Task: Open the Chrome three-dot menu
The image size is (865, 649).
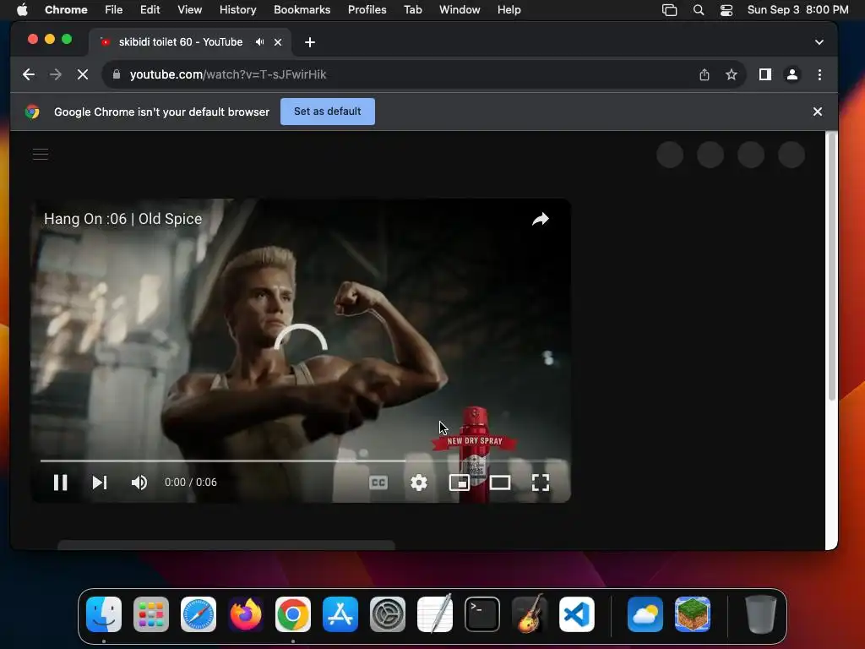Action: click(819, 74)
